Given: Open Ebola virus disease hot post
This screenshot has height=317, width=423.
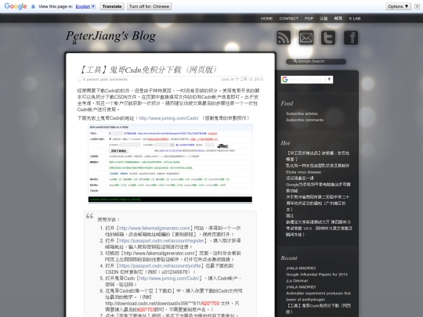Looking at the screenshot, I should [x=303, y=172].
